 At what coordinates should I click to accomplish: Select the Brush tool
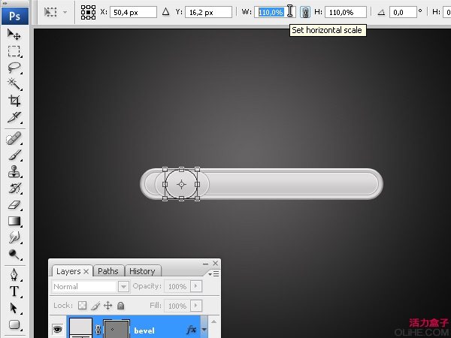tap(14, 155)
